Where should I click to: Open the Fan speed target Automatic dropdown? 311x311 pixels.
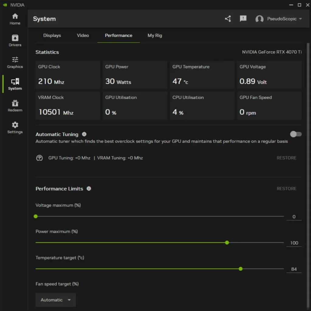56,300
